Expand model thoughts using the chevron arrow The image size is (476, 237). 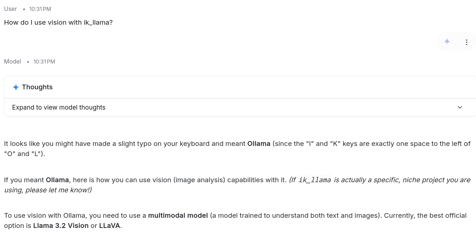[x=460, y=107]
